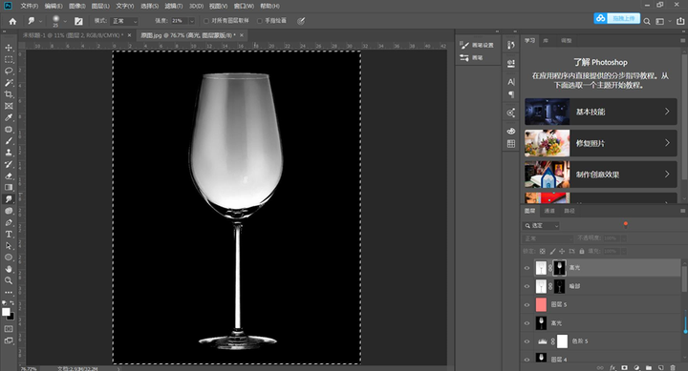688x371 pixels.
Task: Select the Frame tool
Action: coord(9,106)
